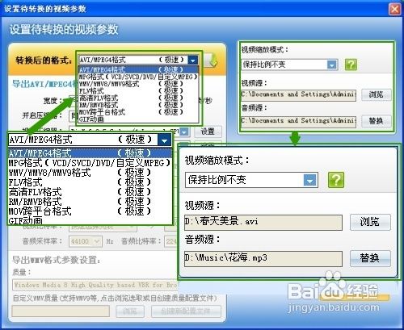Screen dimensions: 404x330
Task: Click the D:\春天美景.avi video source field
Action: pos(263,222)
